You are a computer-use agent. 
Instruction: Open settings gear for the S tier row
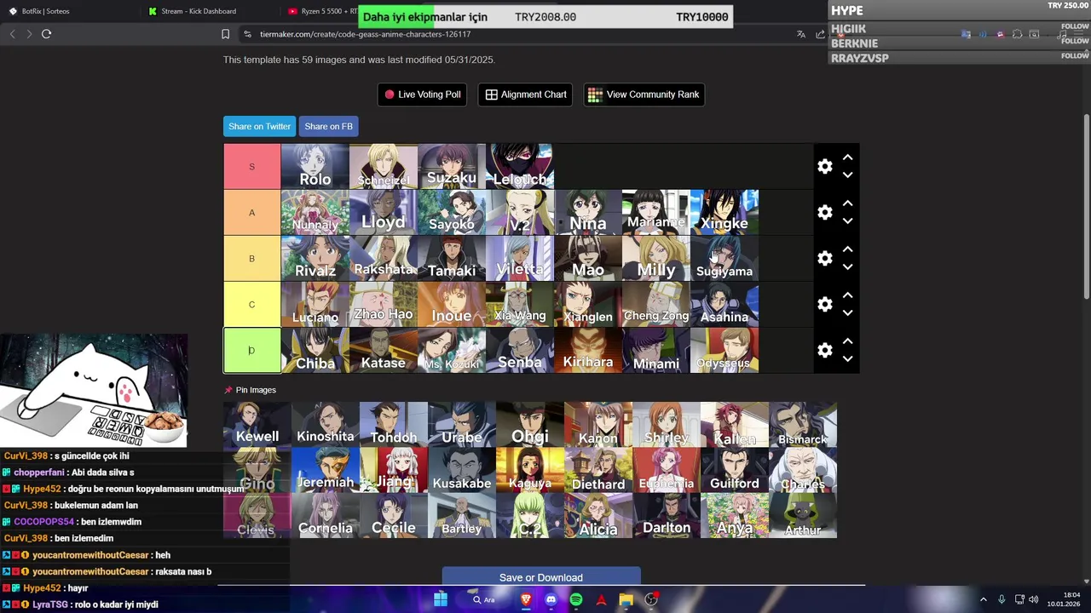[x=824, y=167]
